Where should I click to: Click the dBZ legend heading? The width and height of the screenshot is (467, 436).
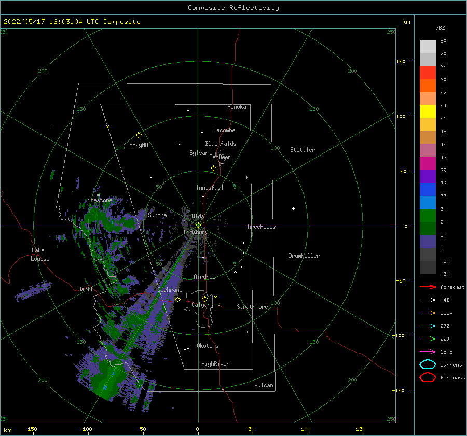pyautogui.click(x=440, y=27)
